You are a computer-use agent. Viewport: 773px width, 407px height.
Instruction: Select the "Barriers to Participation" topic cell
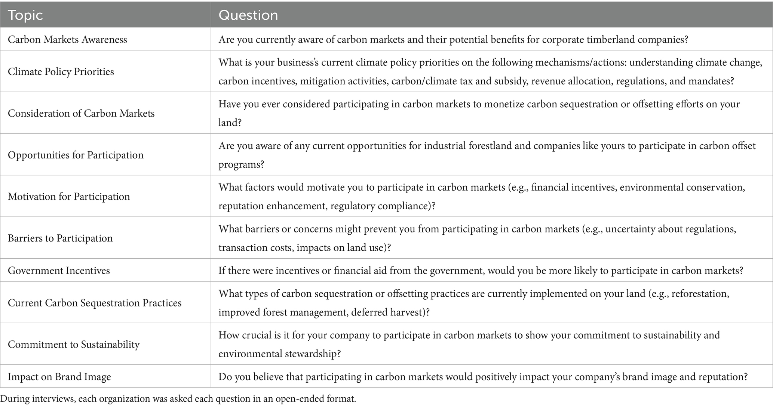[x=60, y=238]
